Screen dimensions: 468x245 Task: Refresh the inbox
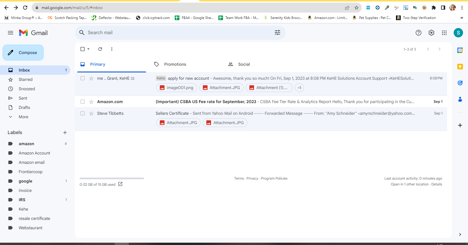pos(100,49)
